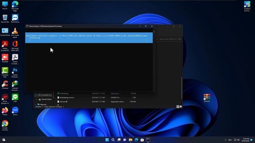Show hidden system tray icons
The image size is (255, 143).
tap(226, 140)
